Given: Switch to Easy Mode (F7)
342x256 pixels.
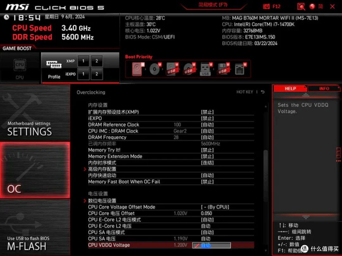Looking at the screenshot, I should pos(213,5).
